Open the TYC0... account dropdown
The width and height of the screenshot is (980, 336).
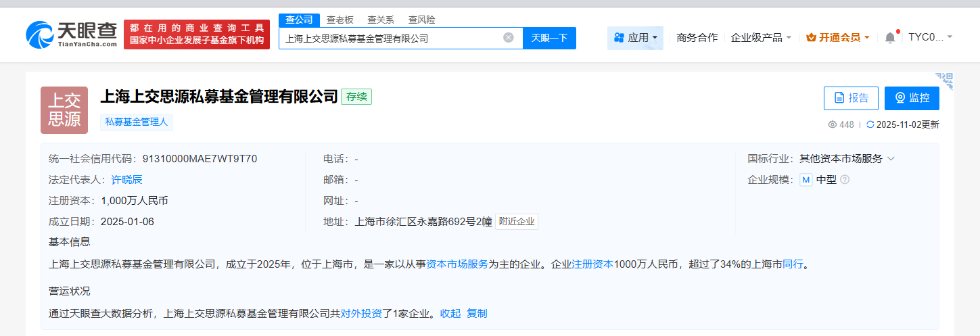click(930, 37)
